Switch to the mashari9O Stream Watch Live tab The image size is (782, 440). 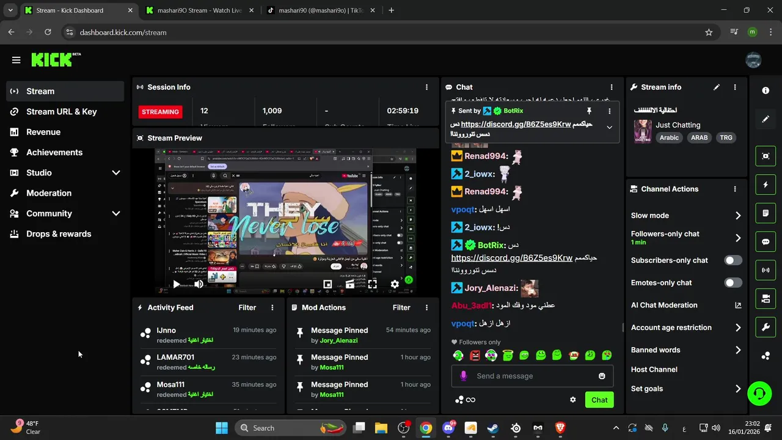tap(200, 10)
